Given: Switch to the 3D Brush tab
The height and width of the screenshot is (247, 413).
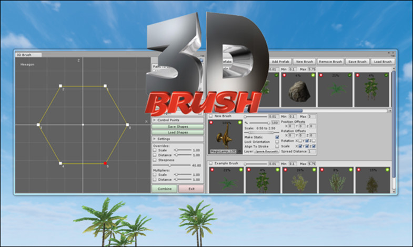Looking at the screenshot, I should pyautogui.click(x=28, y=55).
